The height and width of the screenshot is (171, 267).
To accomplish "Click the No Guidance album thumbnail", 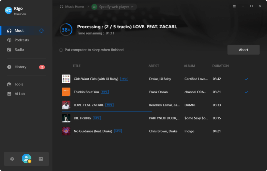I will 66,131.
